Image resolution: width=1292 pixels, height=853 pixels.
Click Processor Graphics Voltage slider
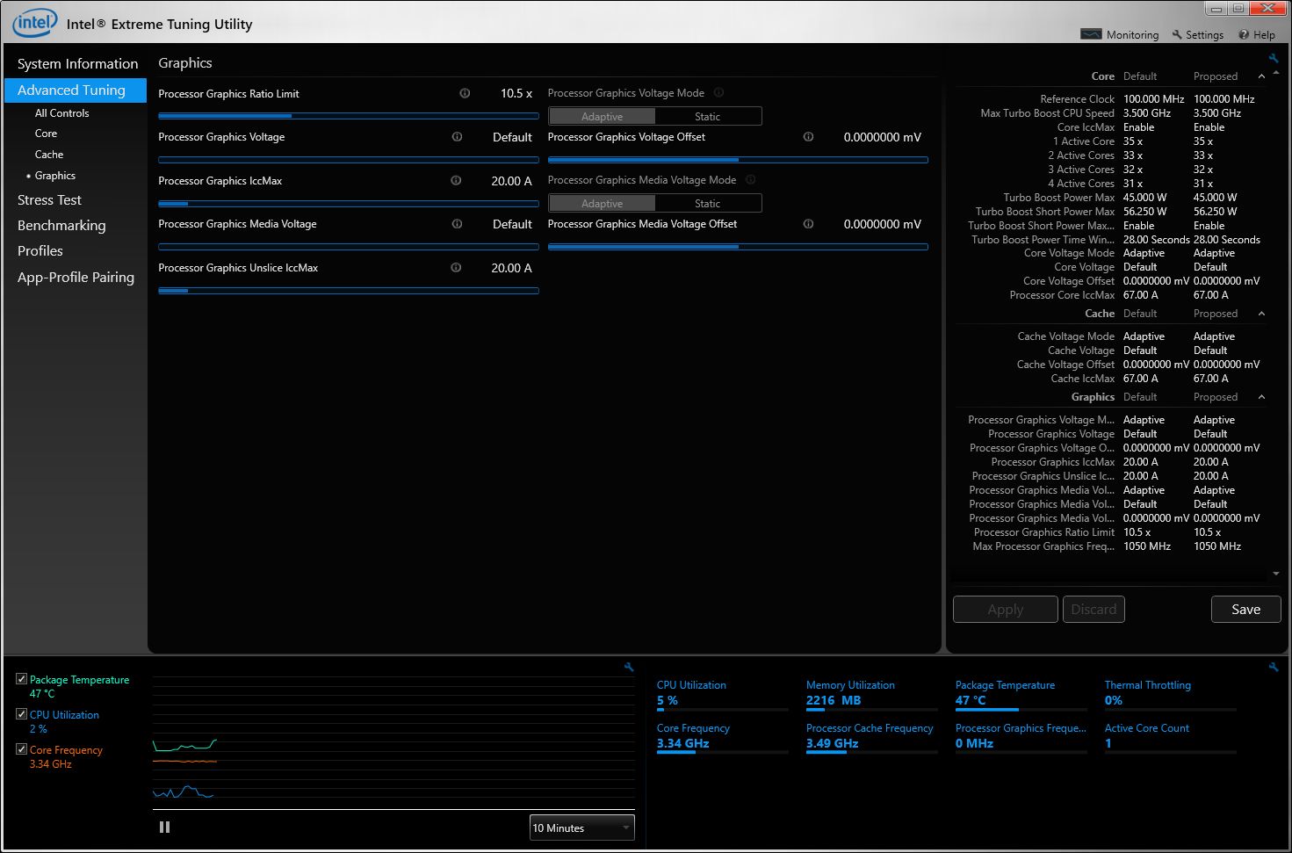(349, 160)
